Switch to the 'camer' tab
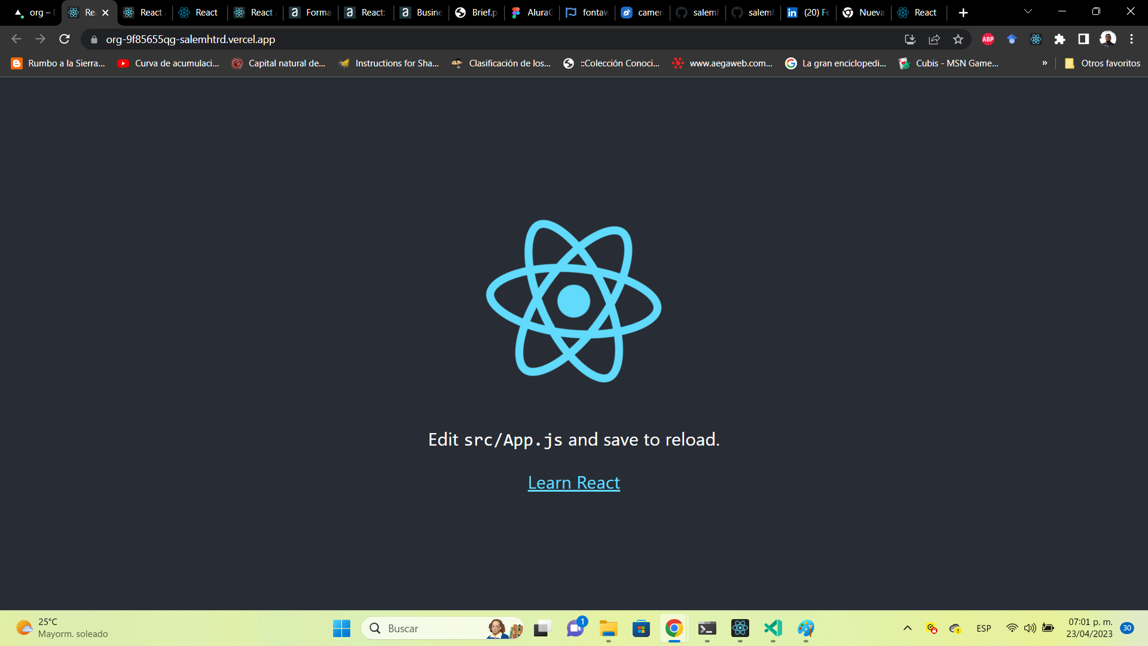Viewport: 1148px width, 646px height. point(642,13)
